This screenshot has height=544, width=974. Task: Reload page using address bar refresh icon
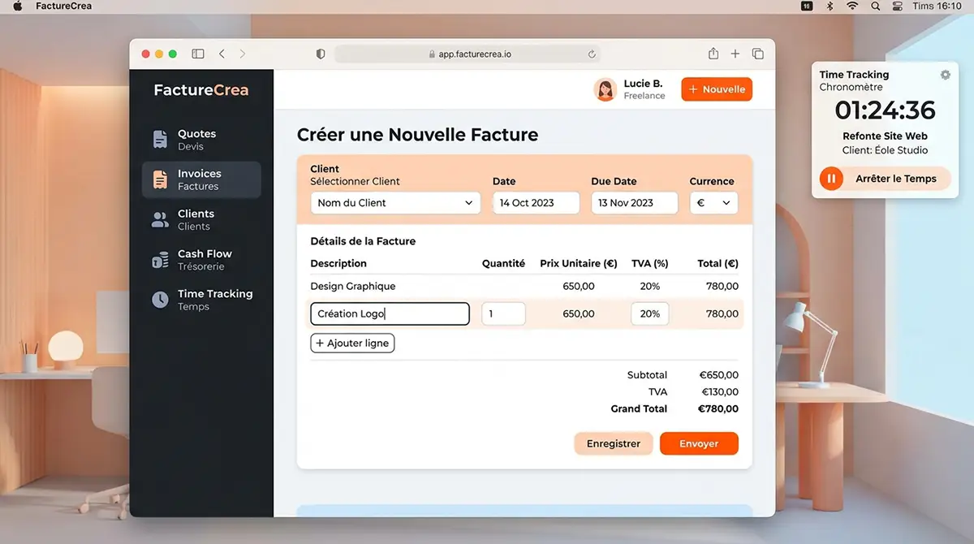point(593,54)
